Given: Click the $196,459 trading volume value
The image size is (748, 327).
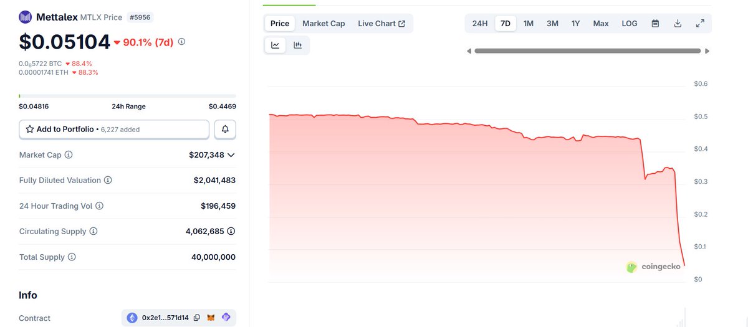Looking at the screenshot, I should pos(218,206).
